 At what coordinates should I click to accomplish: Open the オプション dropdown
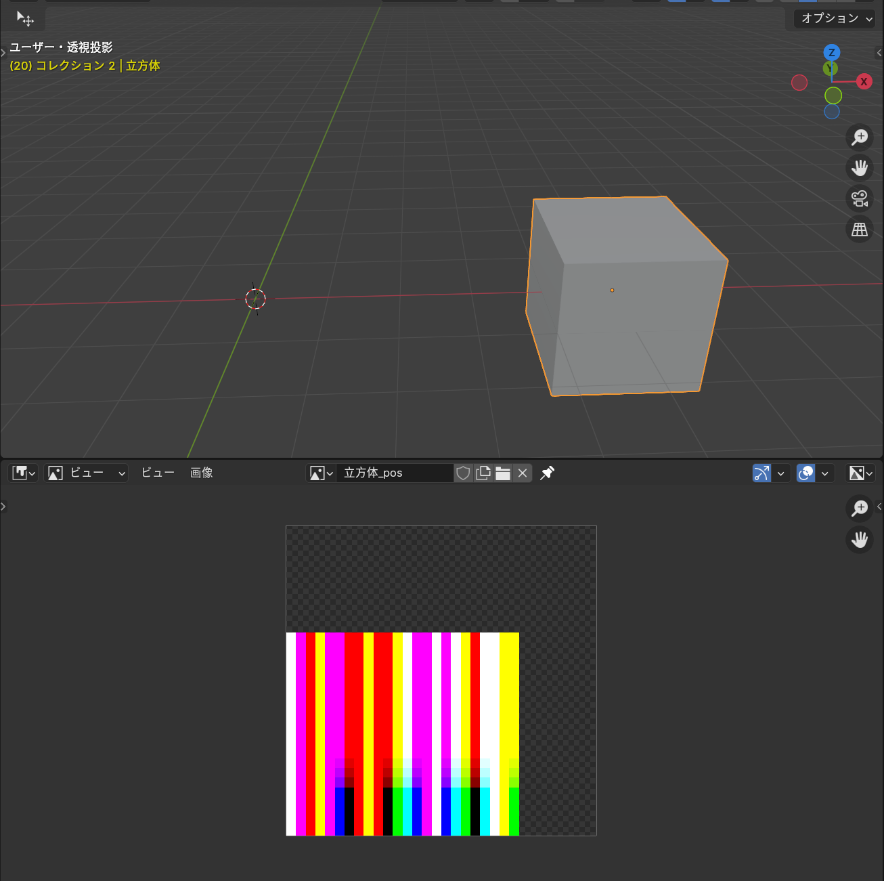coord(835,18)
